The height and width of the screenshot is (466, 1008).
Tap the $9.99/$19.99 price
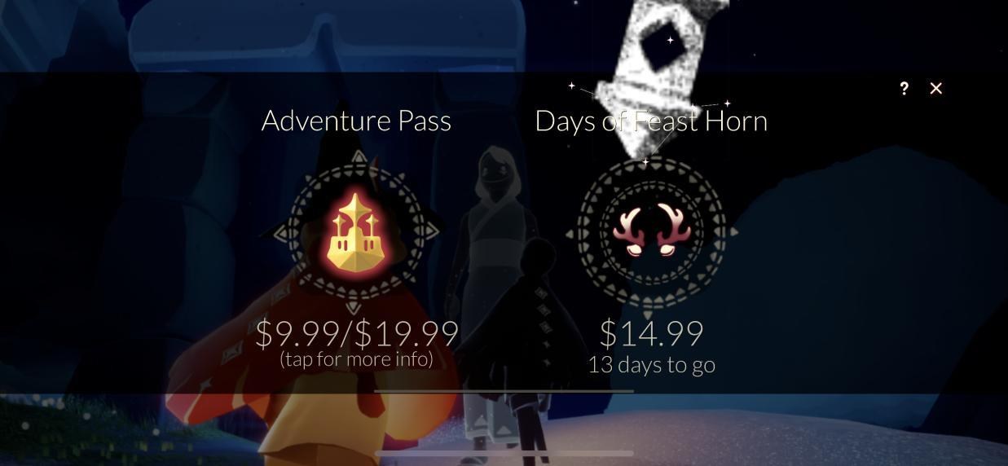click(357, 332)
